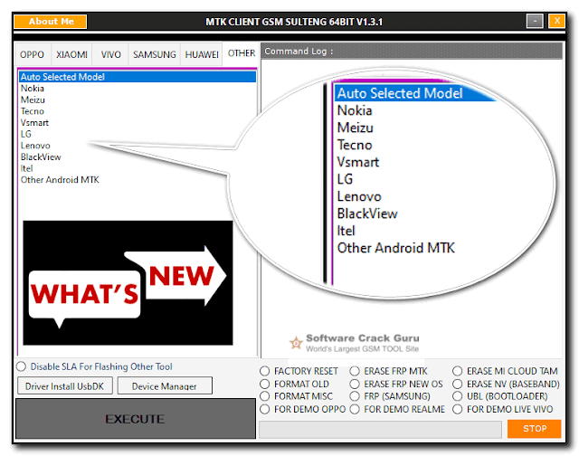Select Other Android MTK in brand list
Image resolution: width=579 pixels, height=456 pixels.
(60, 180)
